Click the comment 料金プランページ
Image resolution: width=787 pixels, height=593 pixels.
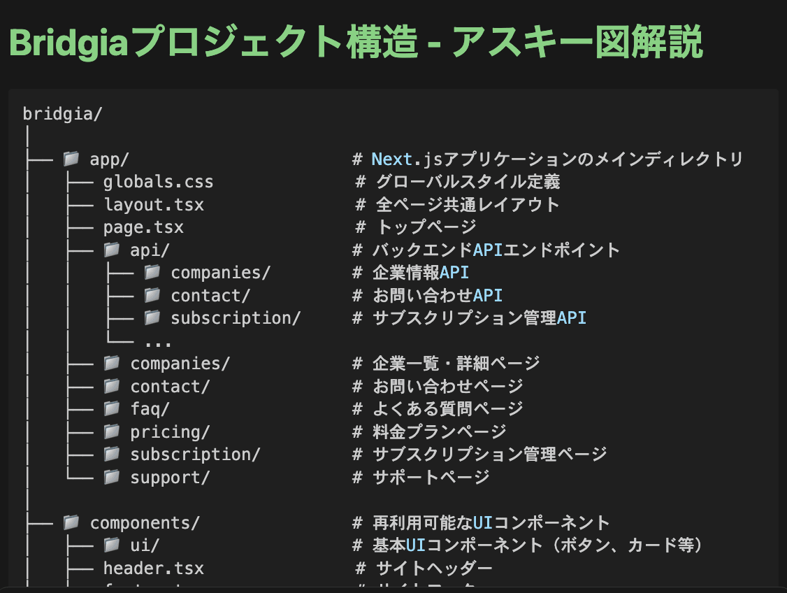pyautogui.click(x=439, y=432)
